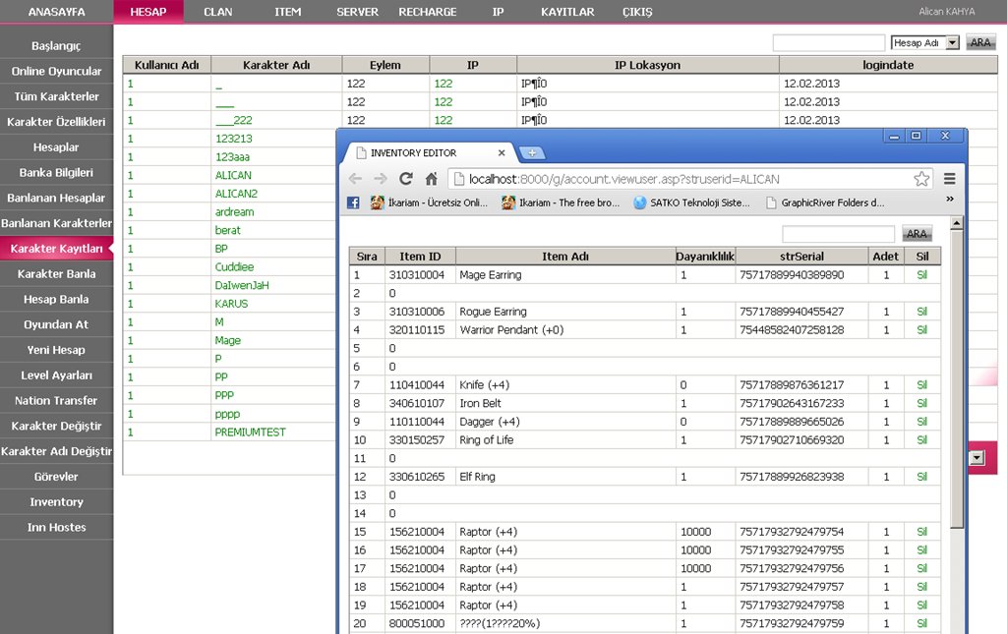Open Banka Bilgileri sidebar item

pyautogui.click(x=56, y=173)
